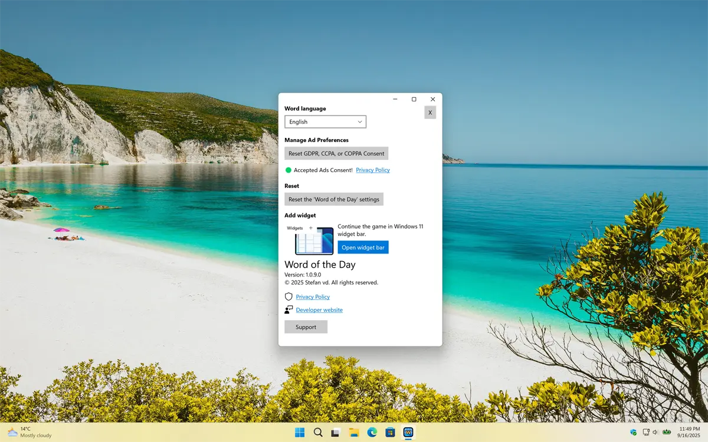Image resolution: width=708 pixels, height=442 pixels.
Task: Open Privacy Policy link beside Ads Consent
Action: [x=372, y=170]
